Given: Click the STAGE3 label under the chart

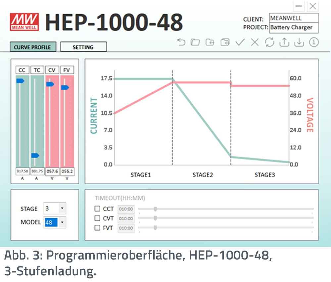Looking at the screenshot, I should 265,175.
